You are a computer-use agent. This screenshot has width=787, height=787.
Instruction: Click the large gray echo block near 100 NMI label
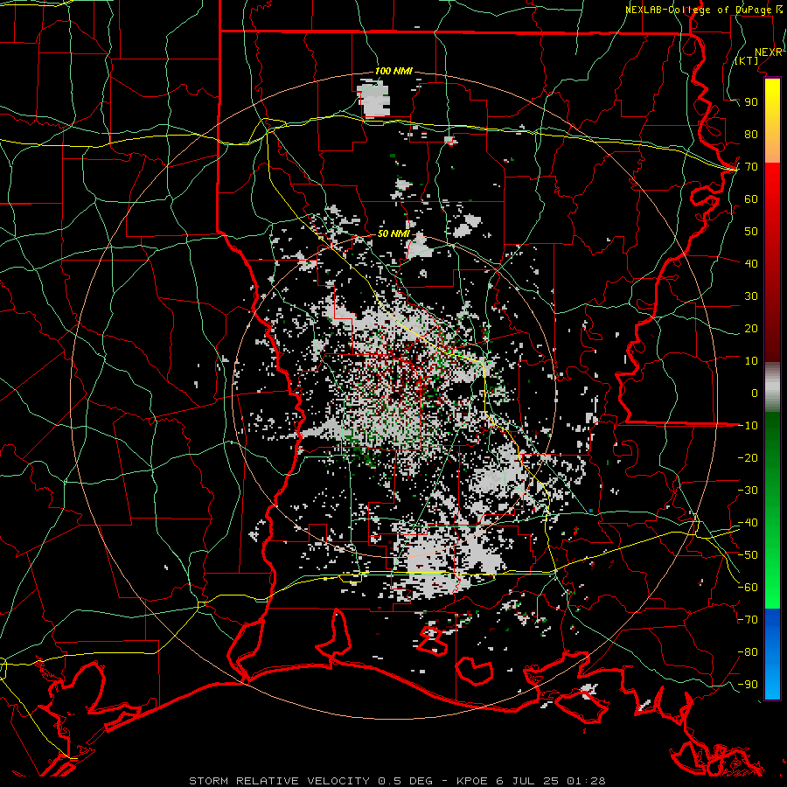(x=374, y=100)
